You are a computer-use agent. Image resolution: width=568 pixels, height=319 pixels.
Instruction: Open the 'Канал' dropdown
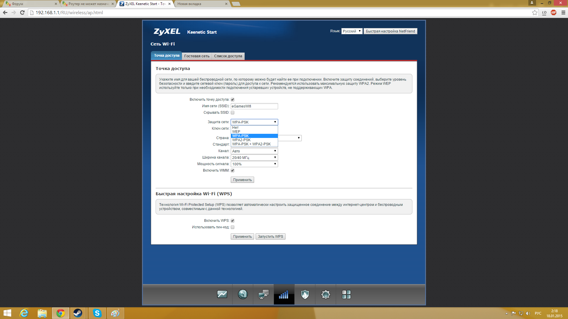254,151
